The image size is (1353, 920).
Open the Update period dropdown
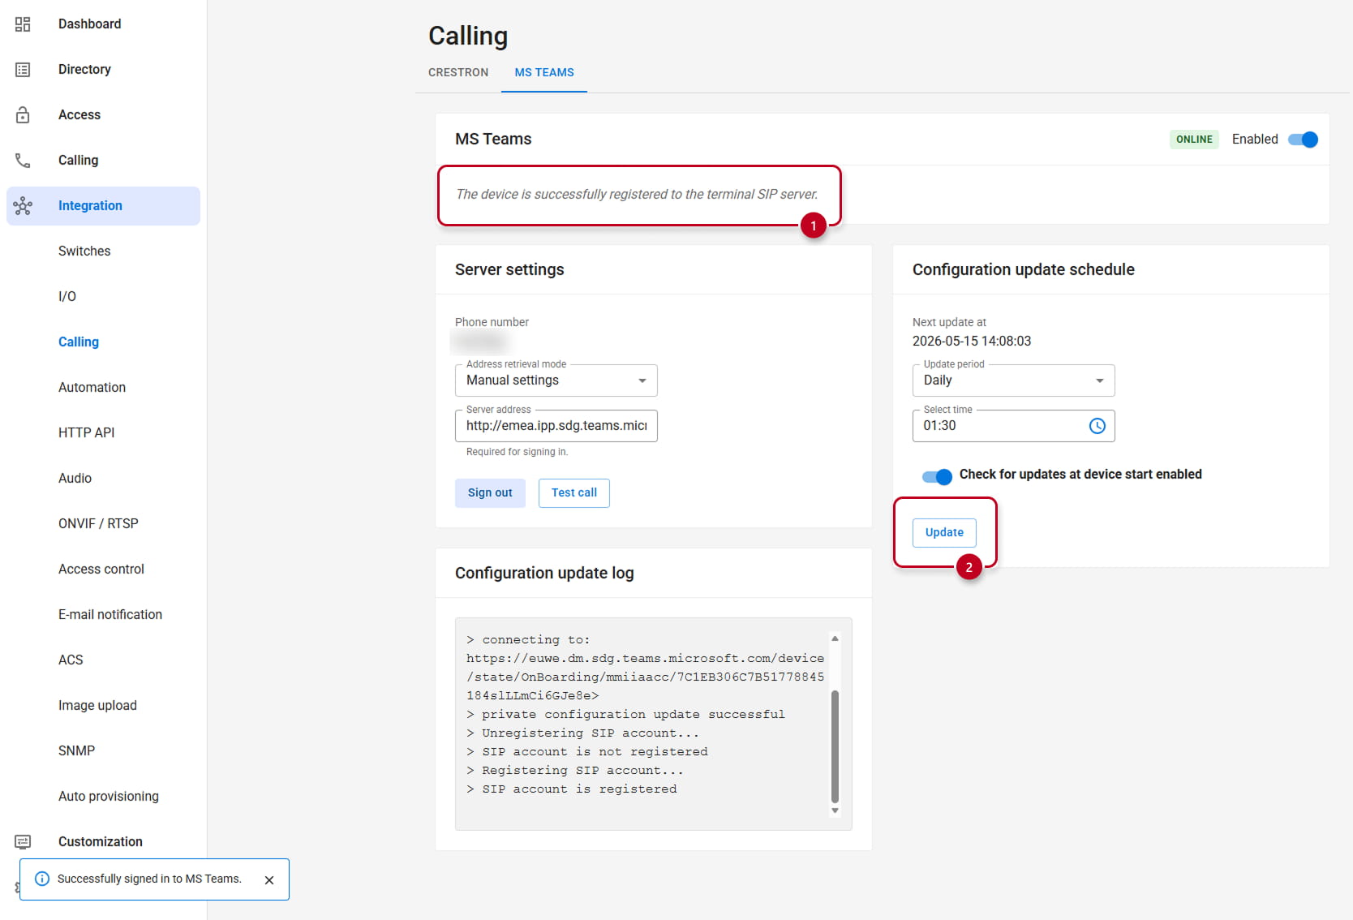(1014, 380)
